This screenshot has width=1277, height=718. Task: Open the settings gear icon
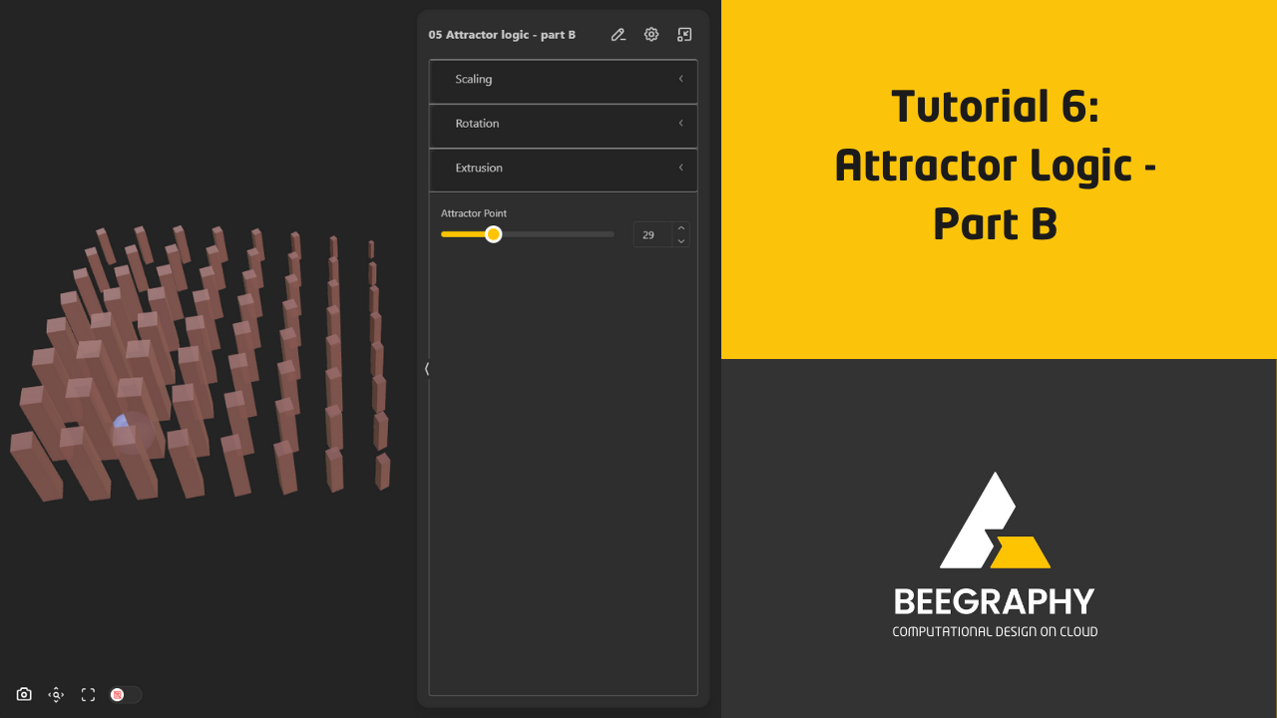pos(650,34)
